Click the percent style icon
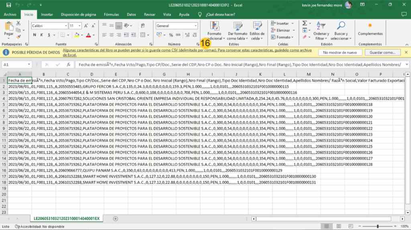This screenshot has height=230, width=411. pos(171,35)
